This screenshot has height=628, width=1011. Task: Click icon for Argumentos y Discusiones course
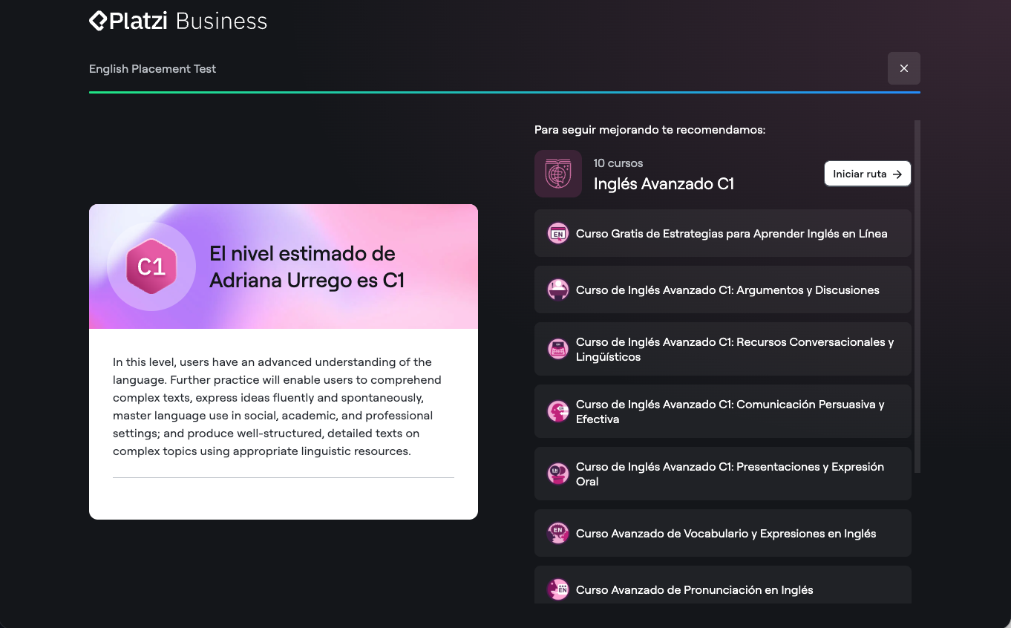point(557,290)
